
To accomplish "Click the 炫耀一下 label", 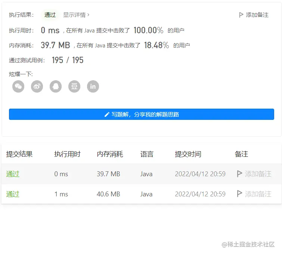I will pos(21,74).
